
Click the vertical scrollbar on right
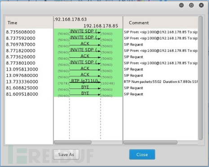click(x=200, y=78)
